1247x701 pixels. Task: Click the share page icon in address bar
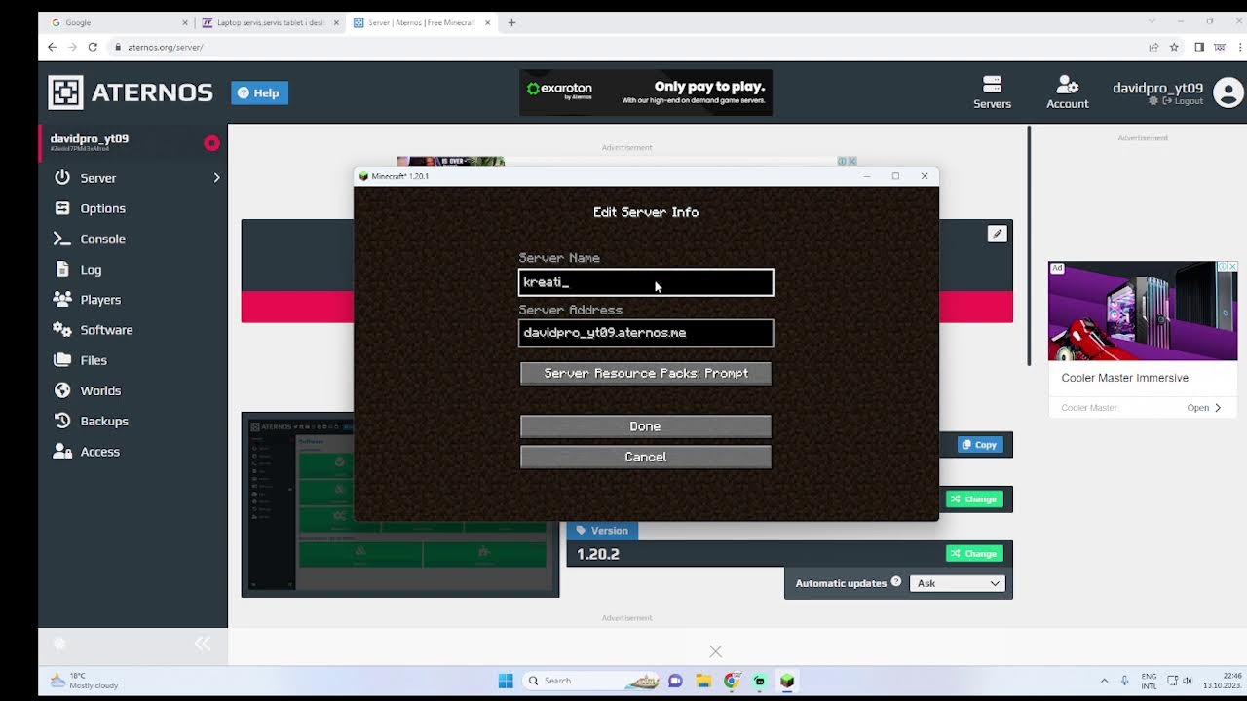(1153, 47)
